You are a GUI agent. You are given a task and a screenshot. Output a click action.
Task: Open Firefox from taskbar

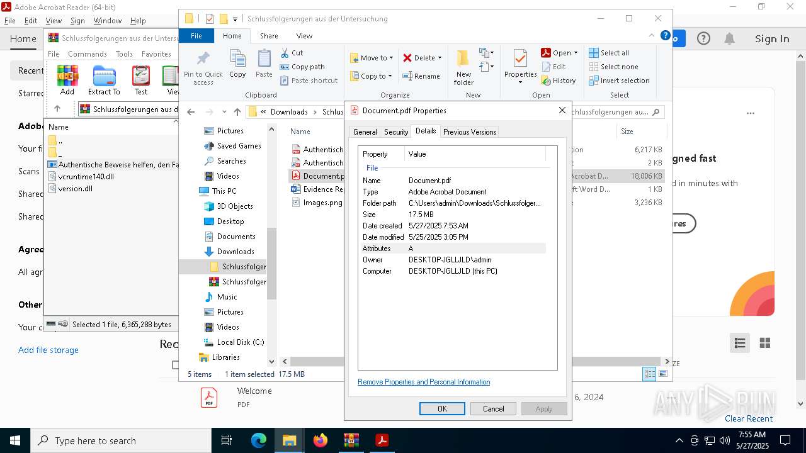point(321,440)
